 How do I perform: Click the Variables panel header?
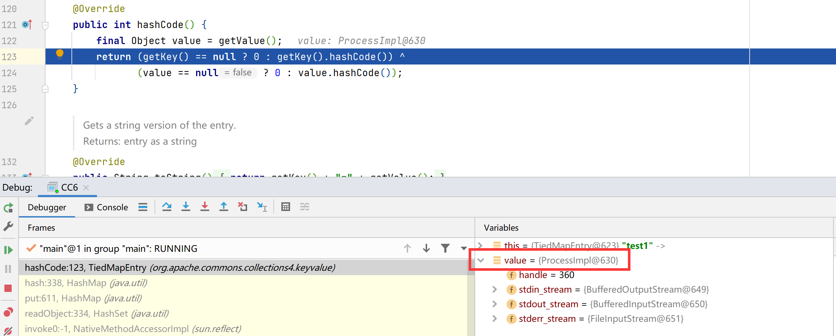pos(501,228)
